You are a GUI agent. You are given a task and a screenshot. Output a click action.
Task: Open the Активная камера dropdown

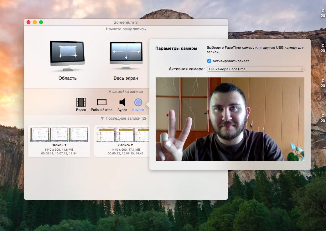coord(256,69)
